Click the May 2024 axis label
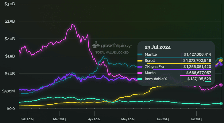The image size is (224, 123). tap(128, 119)
